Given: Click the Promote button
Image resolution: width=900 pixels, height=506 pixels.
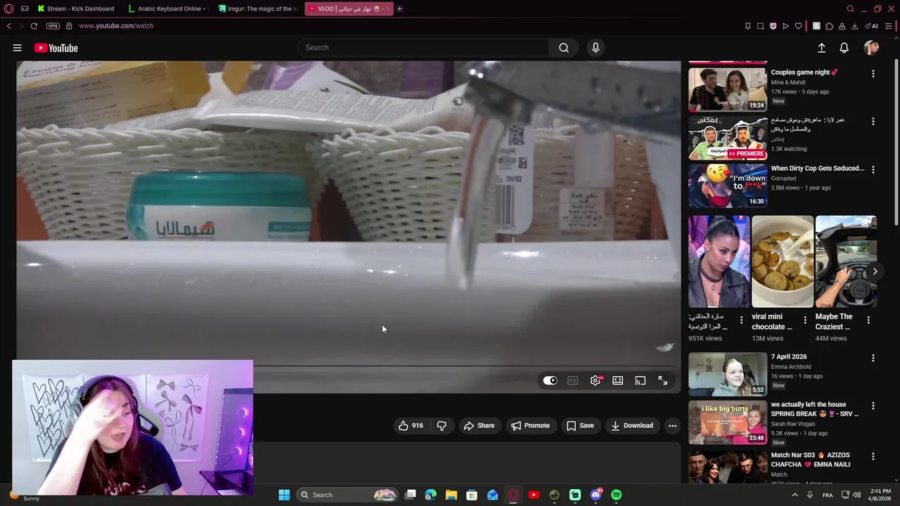Looking at the screenshot, I should [x=530, y=425].
